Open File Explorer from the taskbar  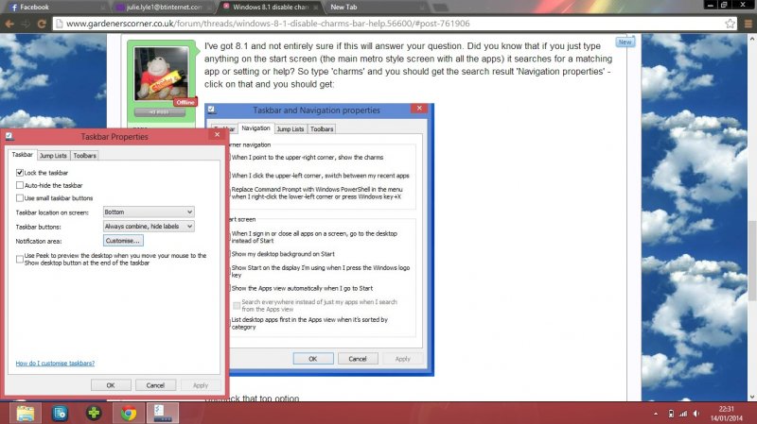point(26,413)
